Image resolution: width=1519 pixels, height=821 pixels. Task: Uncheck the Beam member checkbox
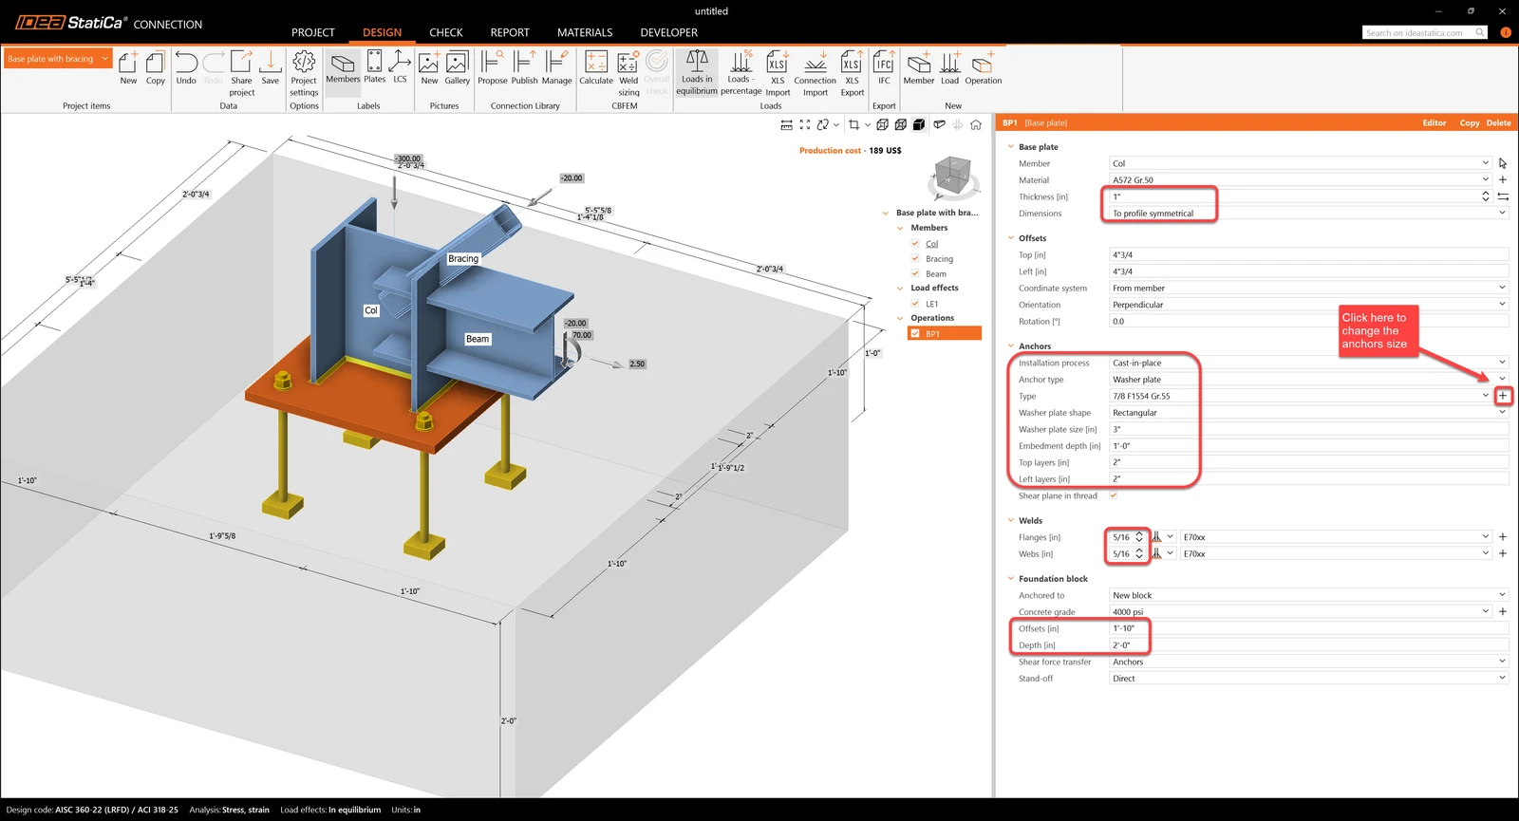pos(915,273)
